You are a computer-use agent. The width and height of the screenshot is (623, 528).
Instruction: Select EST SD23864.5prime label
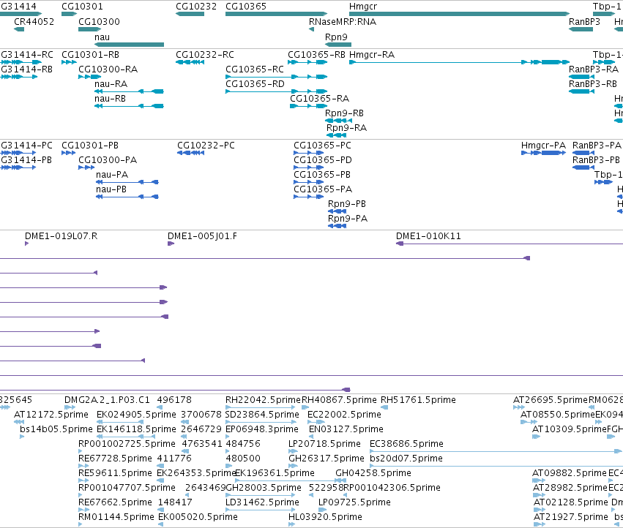(x=262, y=415)
